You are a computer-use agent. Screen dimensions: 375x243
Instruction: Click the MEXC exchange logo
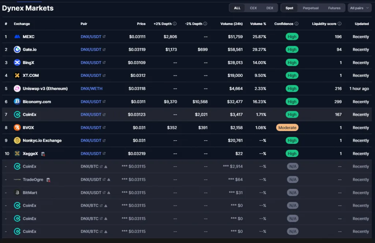(x=17, y=37)
